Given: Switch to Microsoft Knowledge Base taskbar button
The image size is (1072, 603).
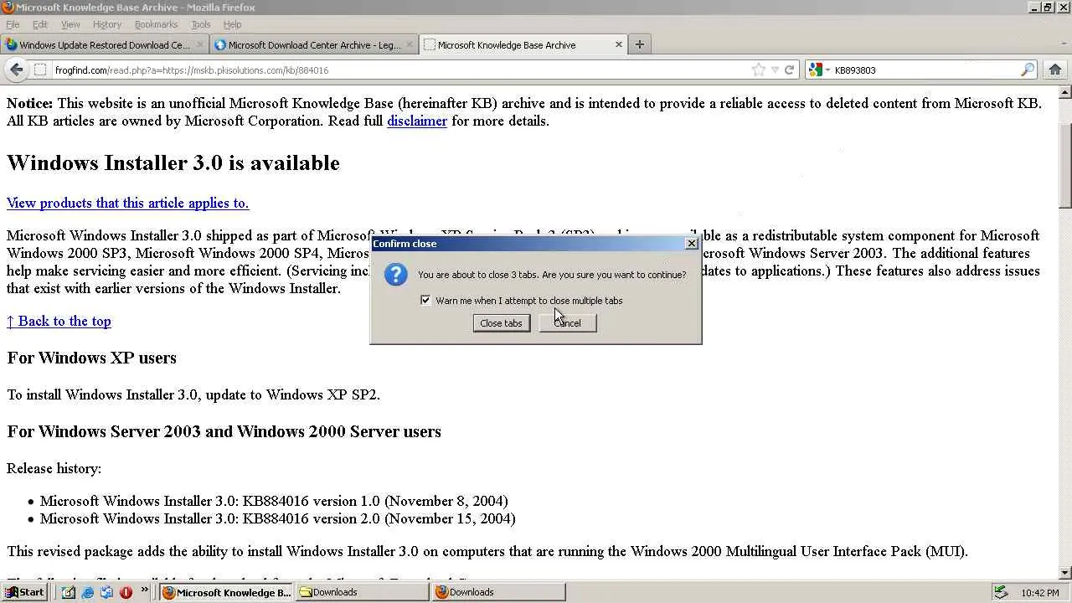Looking at the screenshot, I should (x=227, y=592).
